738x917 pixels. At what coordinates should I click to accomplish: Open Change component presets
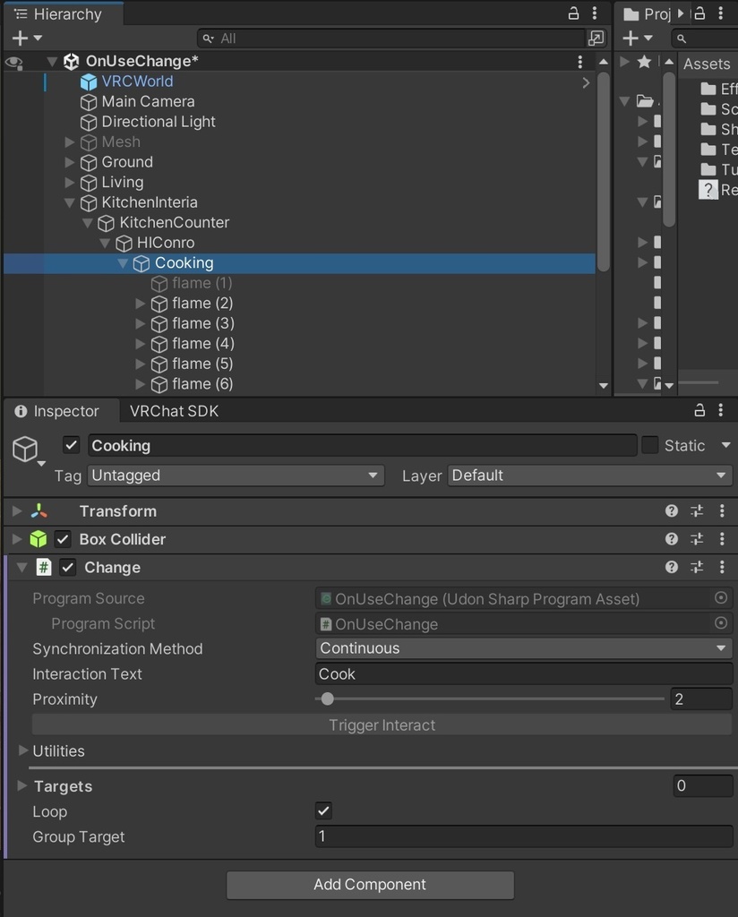tap(697, 567)
